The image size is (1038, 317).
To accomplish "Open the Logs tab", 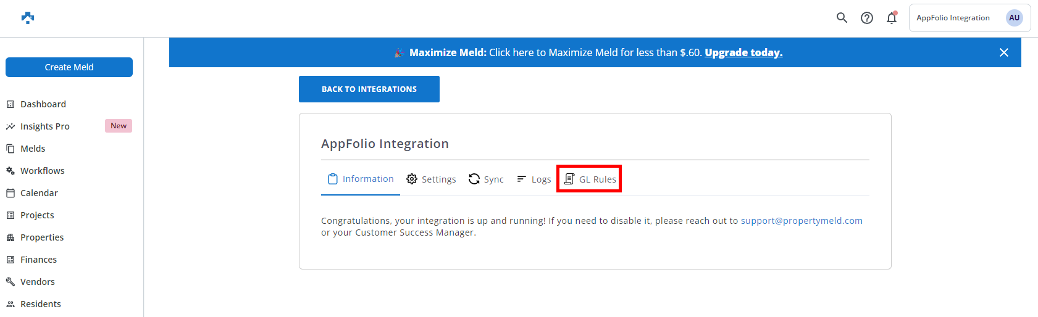I will (534, 179).
